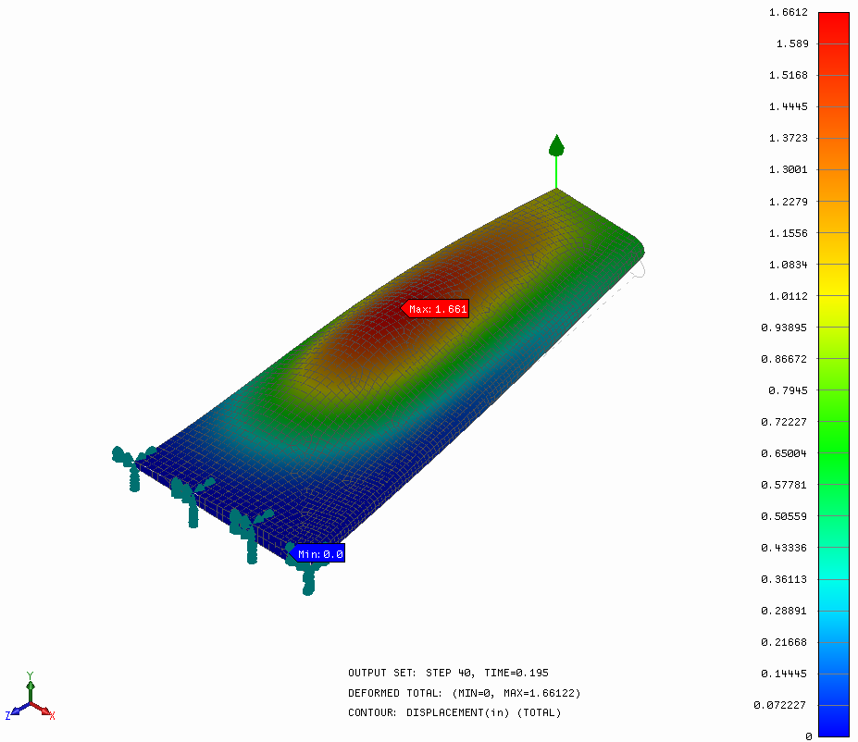Click the legend value 0.86672
The height and width of the screenshot is (742, 858).
[x=784, y=359]
